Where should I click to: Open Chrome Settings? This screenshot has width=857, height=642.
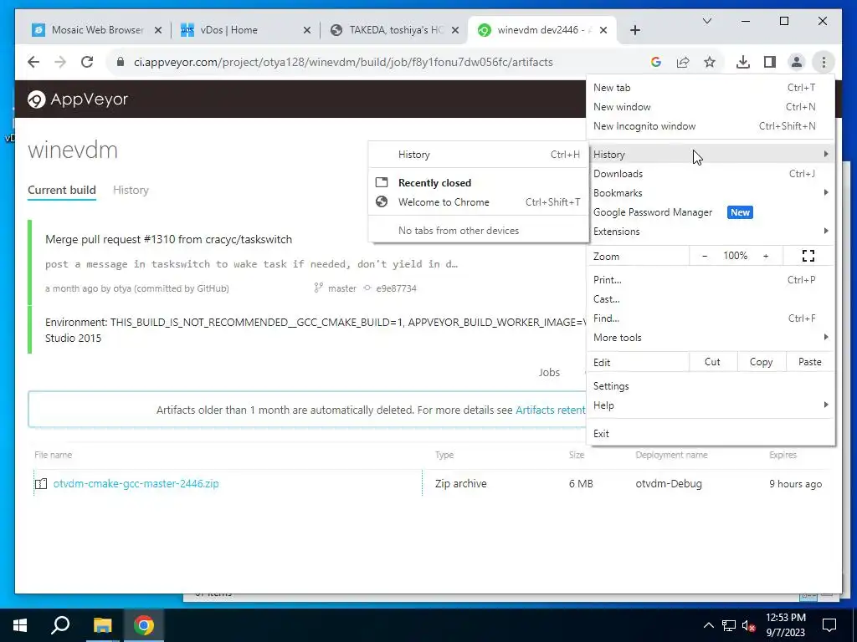(x=710, y=386)
